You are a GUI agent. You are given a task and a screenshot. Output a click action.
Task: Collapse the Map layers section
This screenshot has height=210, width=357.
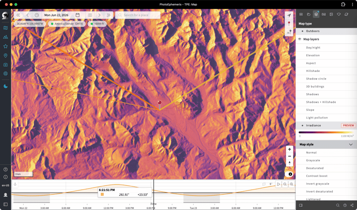326,39
